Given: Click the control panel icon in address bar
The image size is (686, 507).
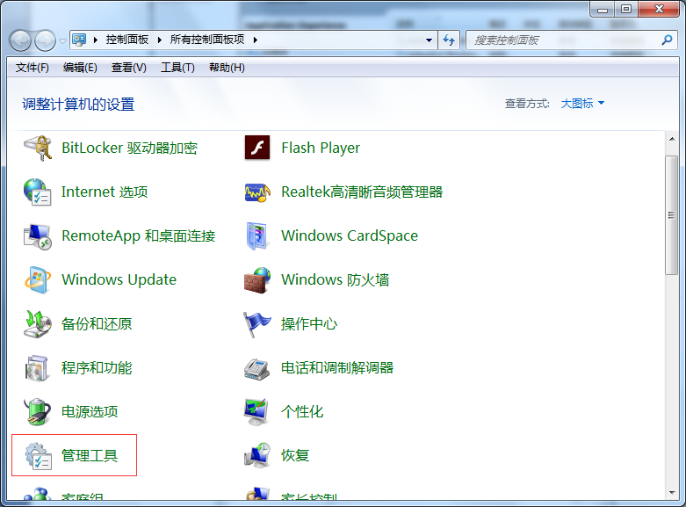Looking at the screenshot, I should (79, 40).
